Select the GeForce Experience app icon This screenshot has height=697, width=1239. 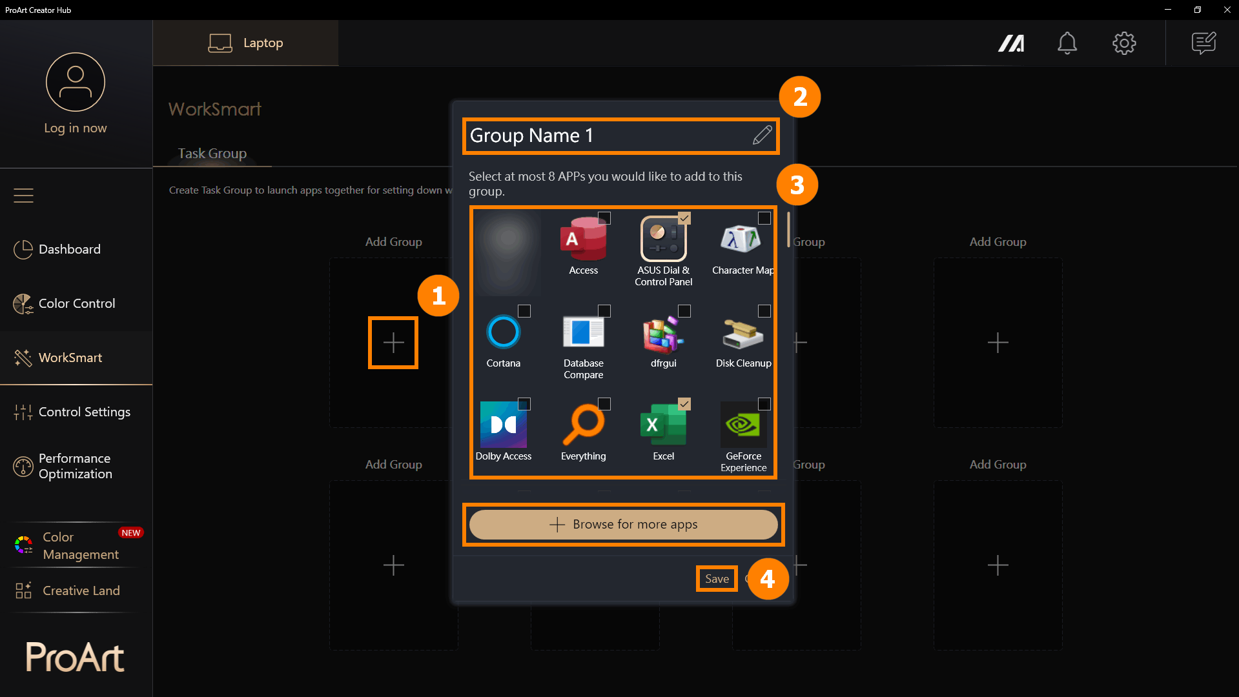(743, 425)
